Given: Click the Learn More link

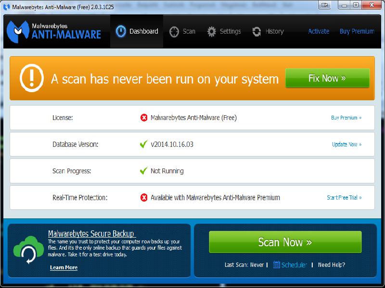Looking at the screenshot, I should [64, 267].
